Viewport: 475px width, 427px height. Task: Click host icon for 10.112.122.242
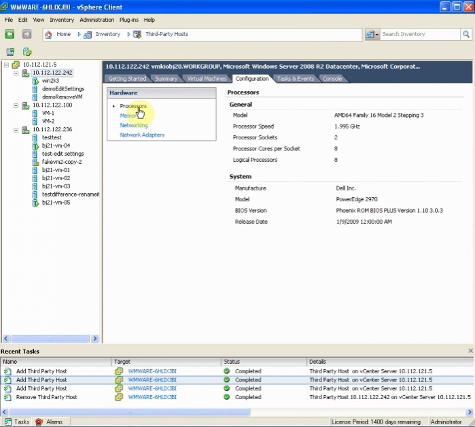coord(25,73)
